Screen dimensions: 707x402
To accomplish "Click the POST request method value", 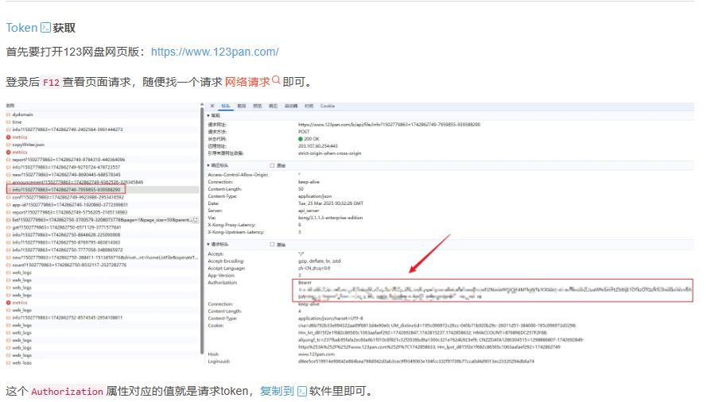I will 304,132.
